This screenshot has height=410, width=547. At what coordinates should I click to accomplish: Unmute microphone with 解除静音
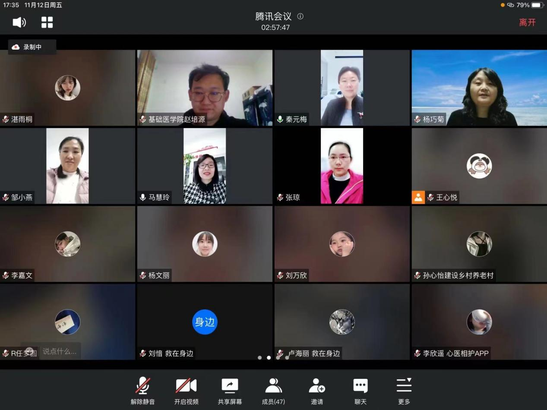click(x=143, y=390)
